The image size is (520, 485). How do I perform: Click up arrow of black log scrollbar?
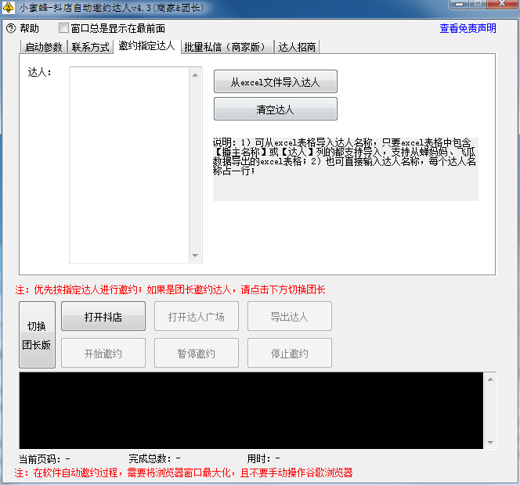click(490, 379)
